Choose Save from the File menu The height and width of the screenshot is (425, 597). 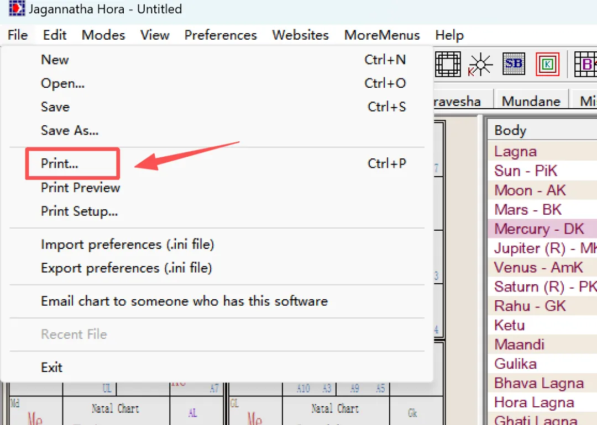(x=217, y=107)
